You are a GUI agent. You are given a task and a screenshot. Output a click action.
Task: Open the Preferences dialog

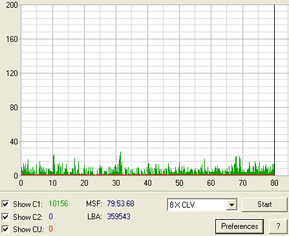point(239,226)
